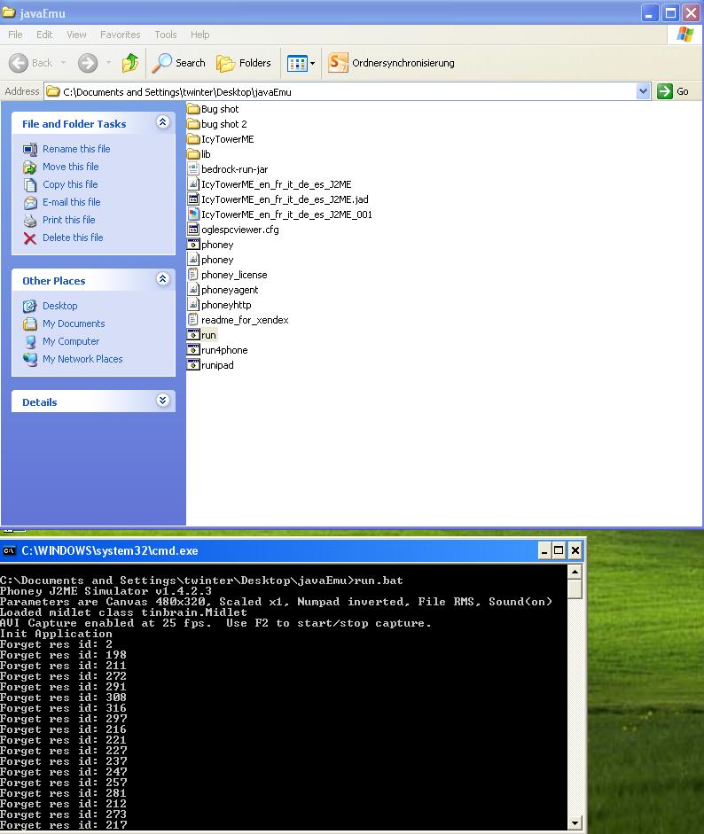Image resolution: width=704 pixels, height=834 pixels.
Task: Open the Favorites menu
Action: 121,35
